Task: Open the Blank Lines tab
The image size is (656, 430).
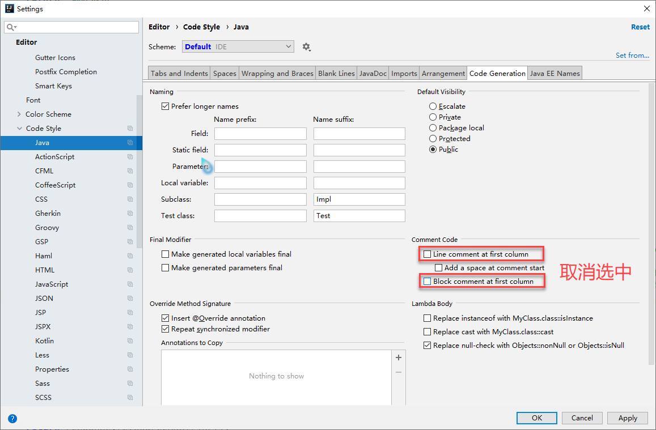Action: 336,74
